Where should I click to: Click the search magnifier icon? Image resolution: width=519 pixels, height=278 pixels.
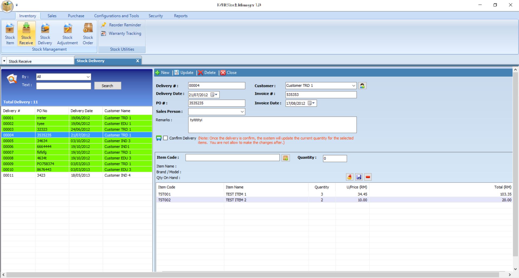click(x=12, y=79)
